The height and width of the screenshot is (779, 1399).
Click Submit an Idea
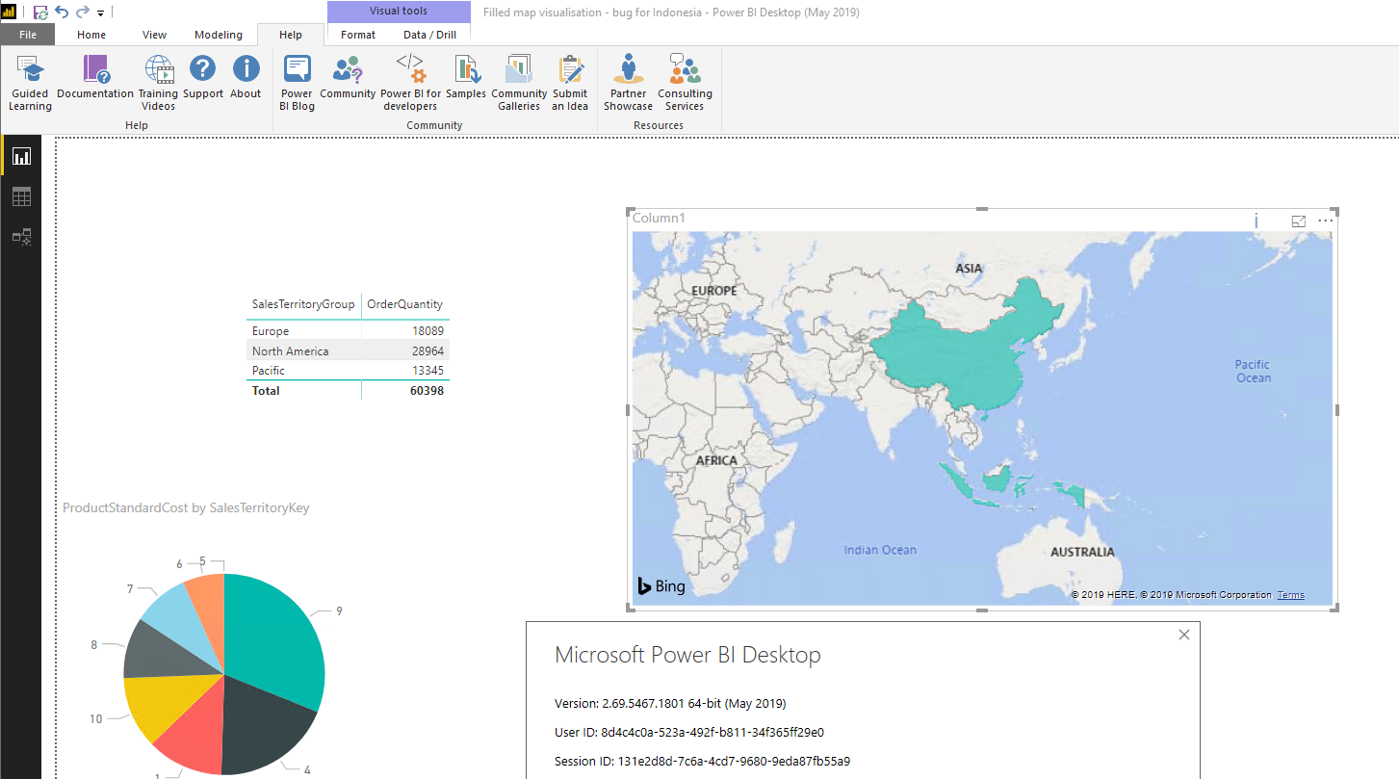click(x=570, y=83)
